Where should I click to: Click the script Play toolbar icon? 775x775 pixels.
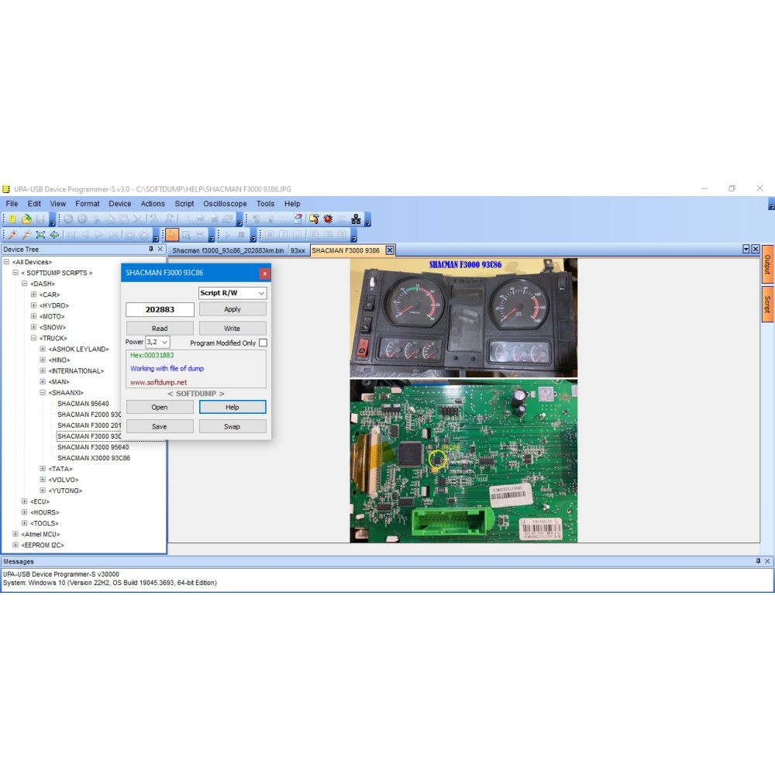[227, 235]
